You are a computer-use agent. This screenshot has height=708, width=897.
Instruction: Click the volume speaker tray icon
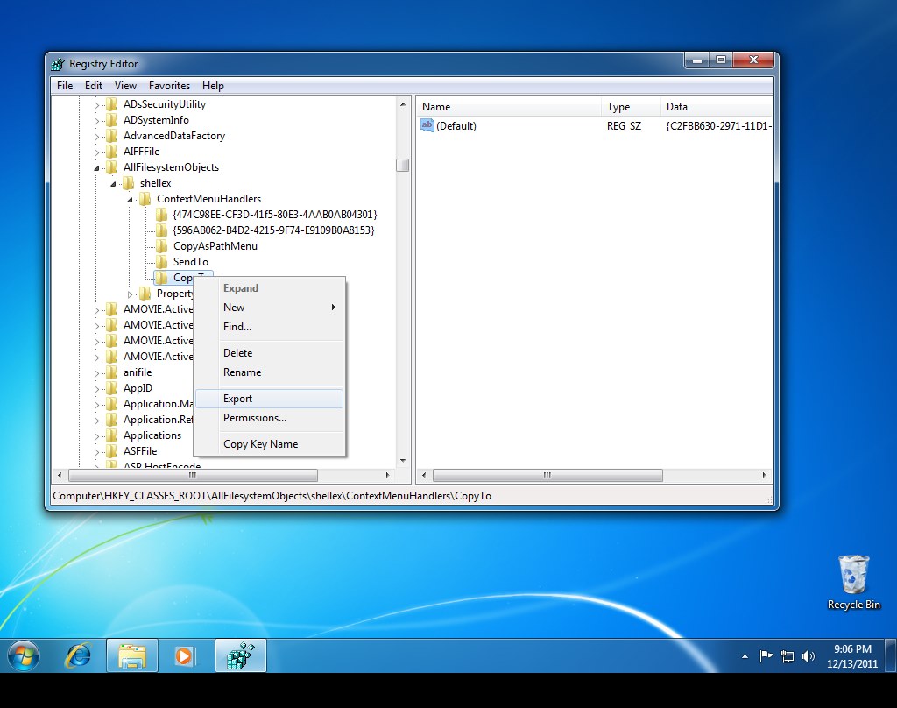[x=809, y=656]
